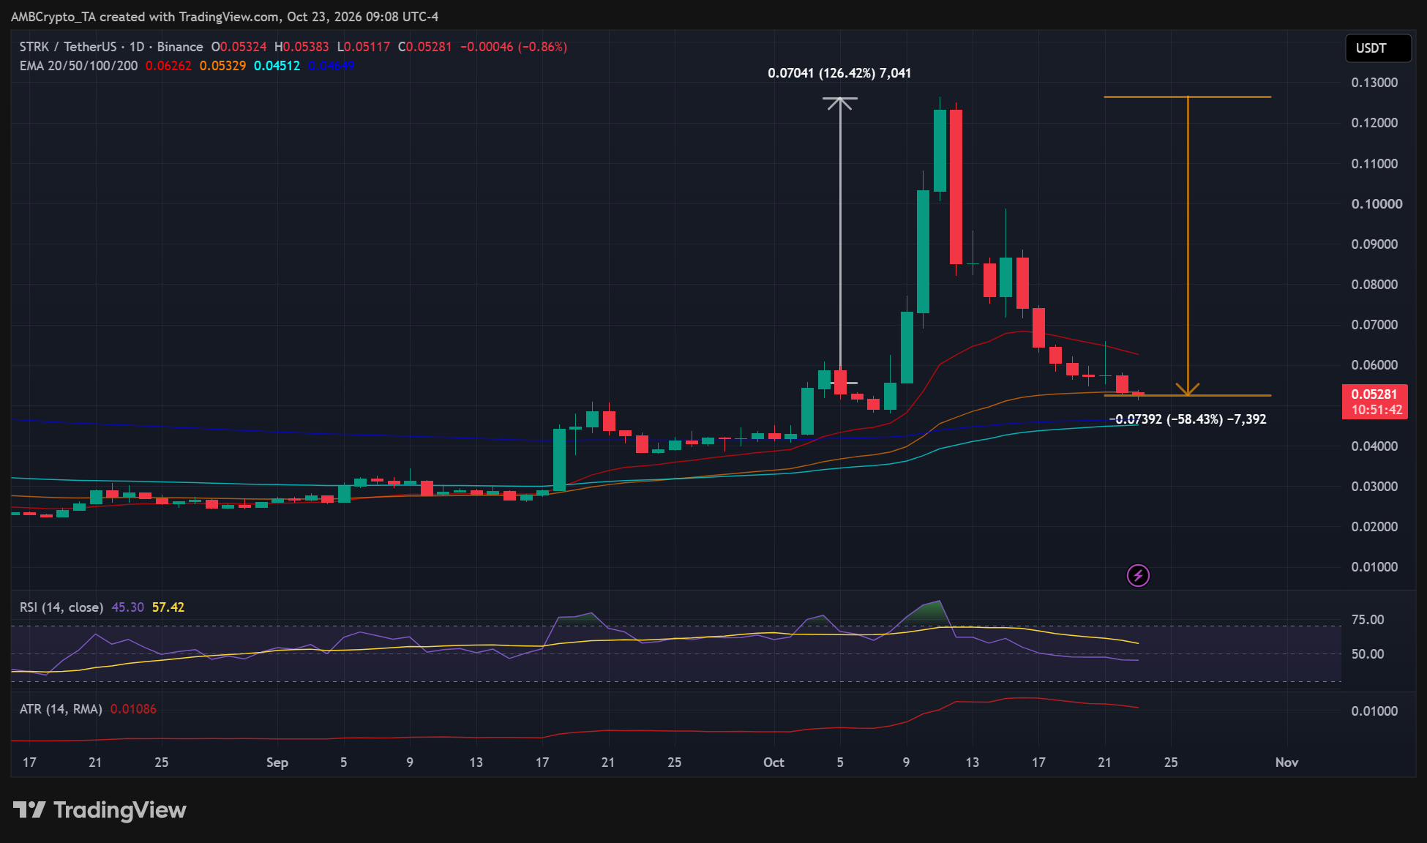Click the RSI moving average value 57.42
Screen dimensions: 1427x843
tap(168, 607)
